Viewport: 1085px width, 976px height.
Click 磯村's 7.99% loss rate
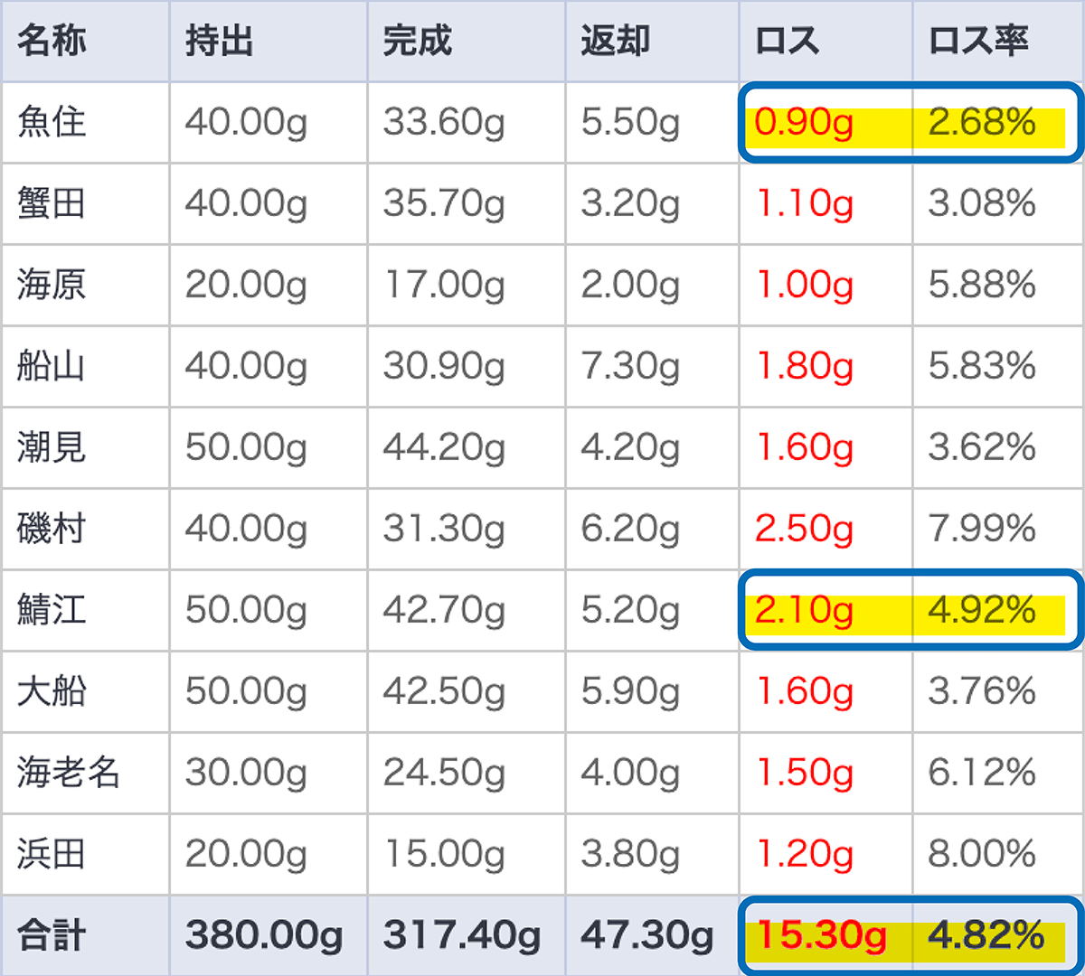[982, 529]
